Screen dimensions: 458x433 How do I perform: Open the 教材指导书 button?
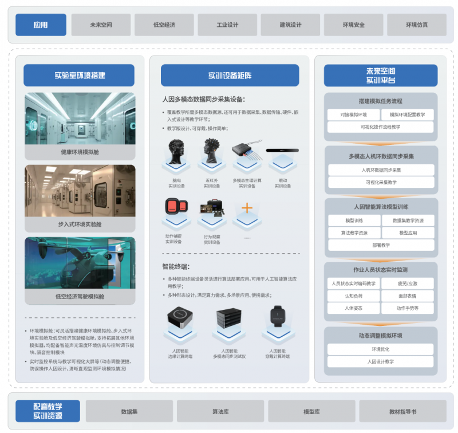(402, 411)
